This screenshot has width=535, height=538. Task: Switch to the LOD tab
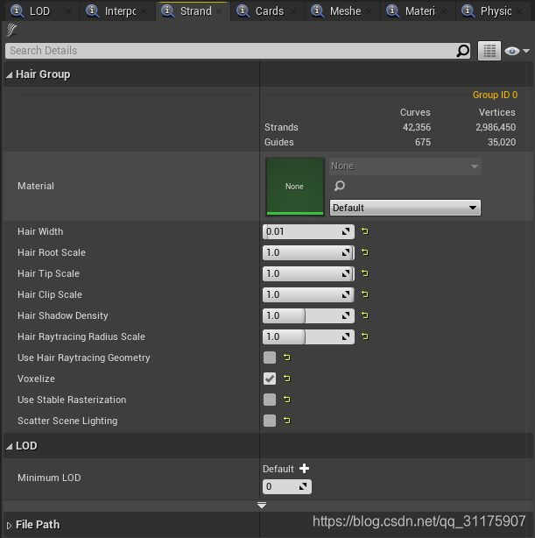coord(40,11)
